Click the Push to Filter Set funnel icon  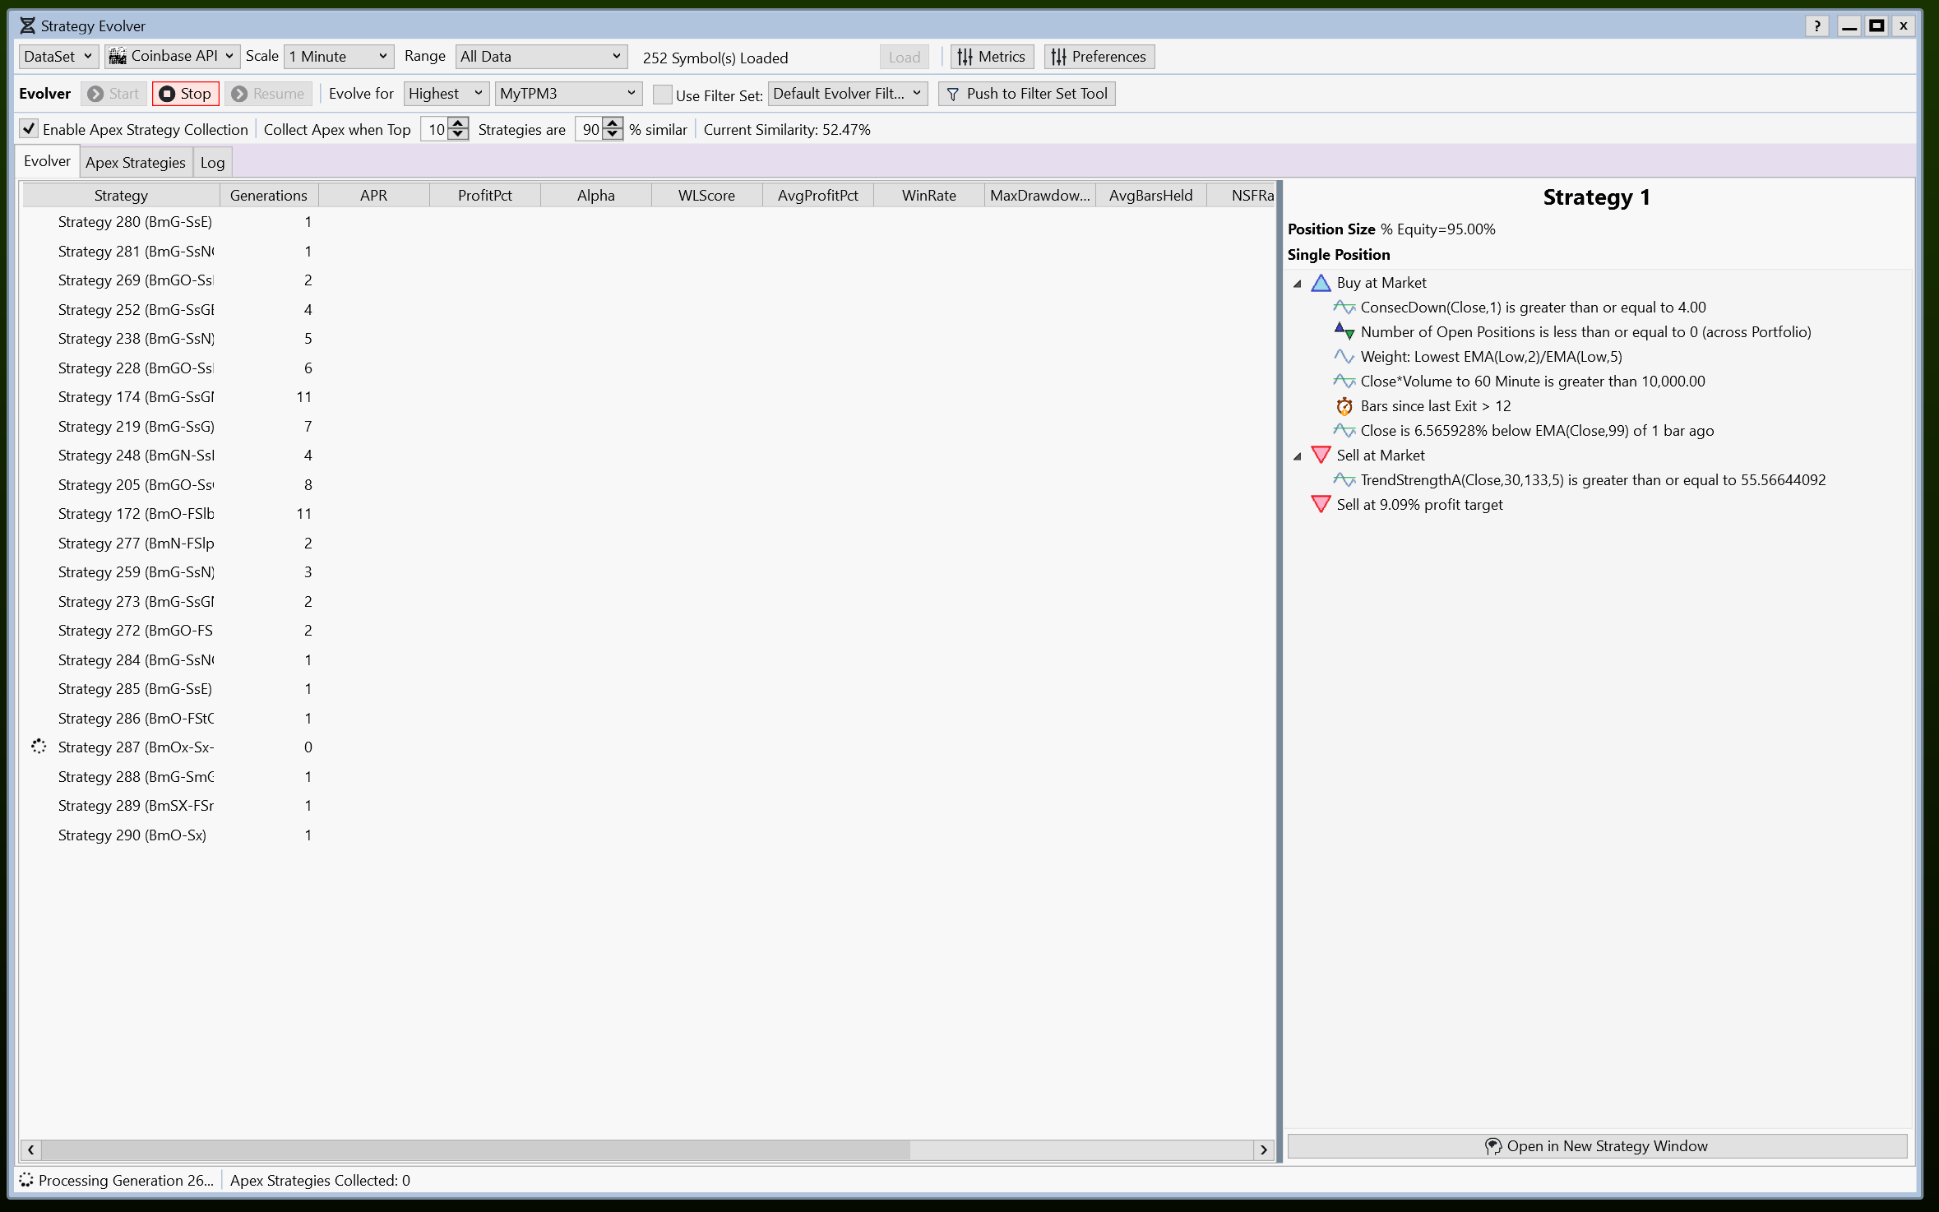point(953,95)
